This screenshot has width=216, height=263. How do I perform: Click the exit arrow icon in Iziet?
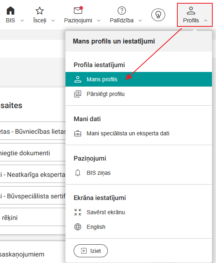click(83, 251)
